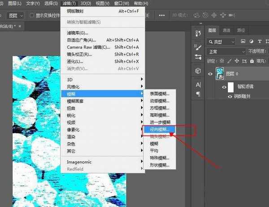Open the History panel icon
The image size is (269, 207).
198,33
